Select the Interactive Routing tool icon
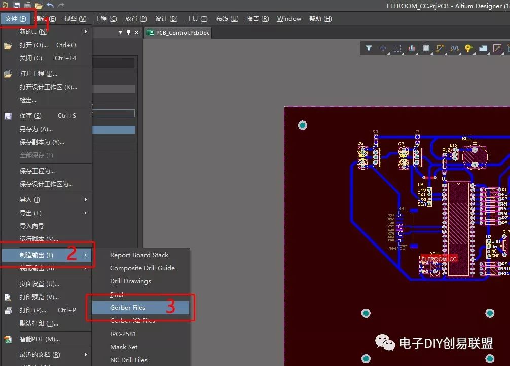The image size is (510, 366). click(x=440, y=48)
